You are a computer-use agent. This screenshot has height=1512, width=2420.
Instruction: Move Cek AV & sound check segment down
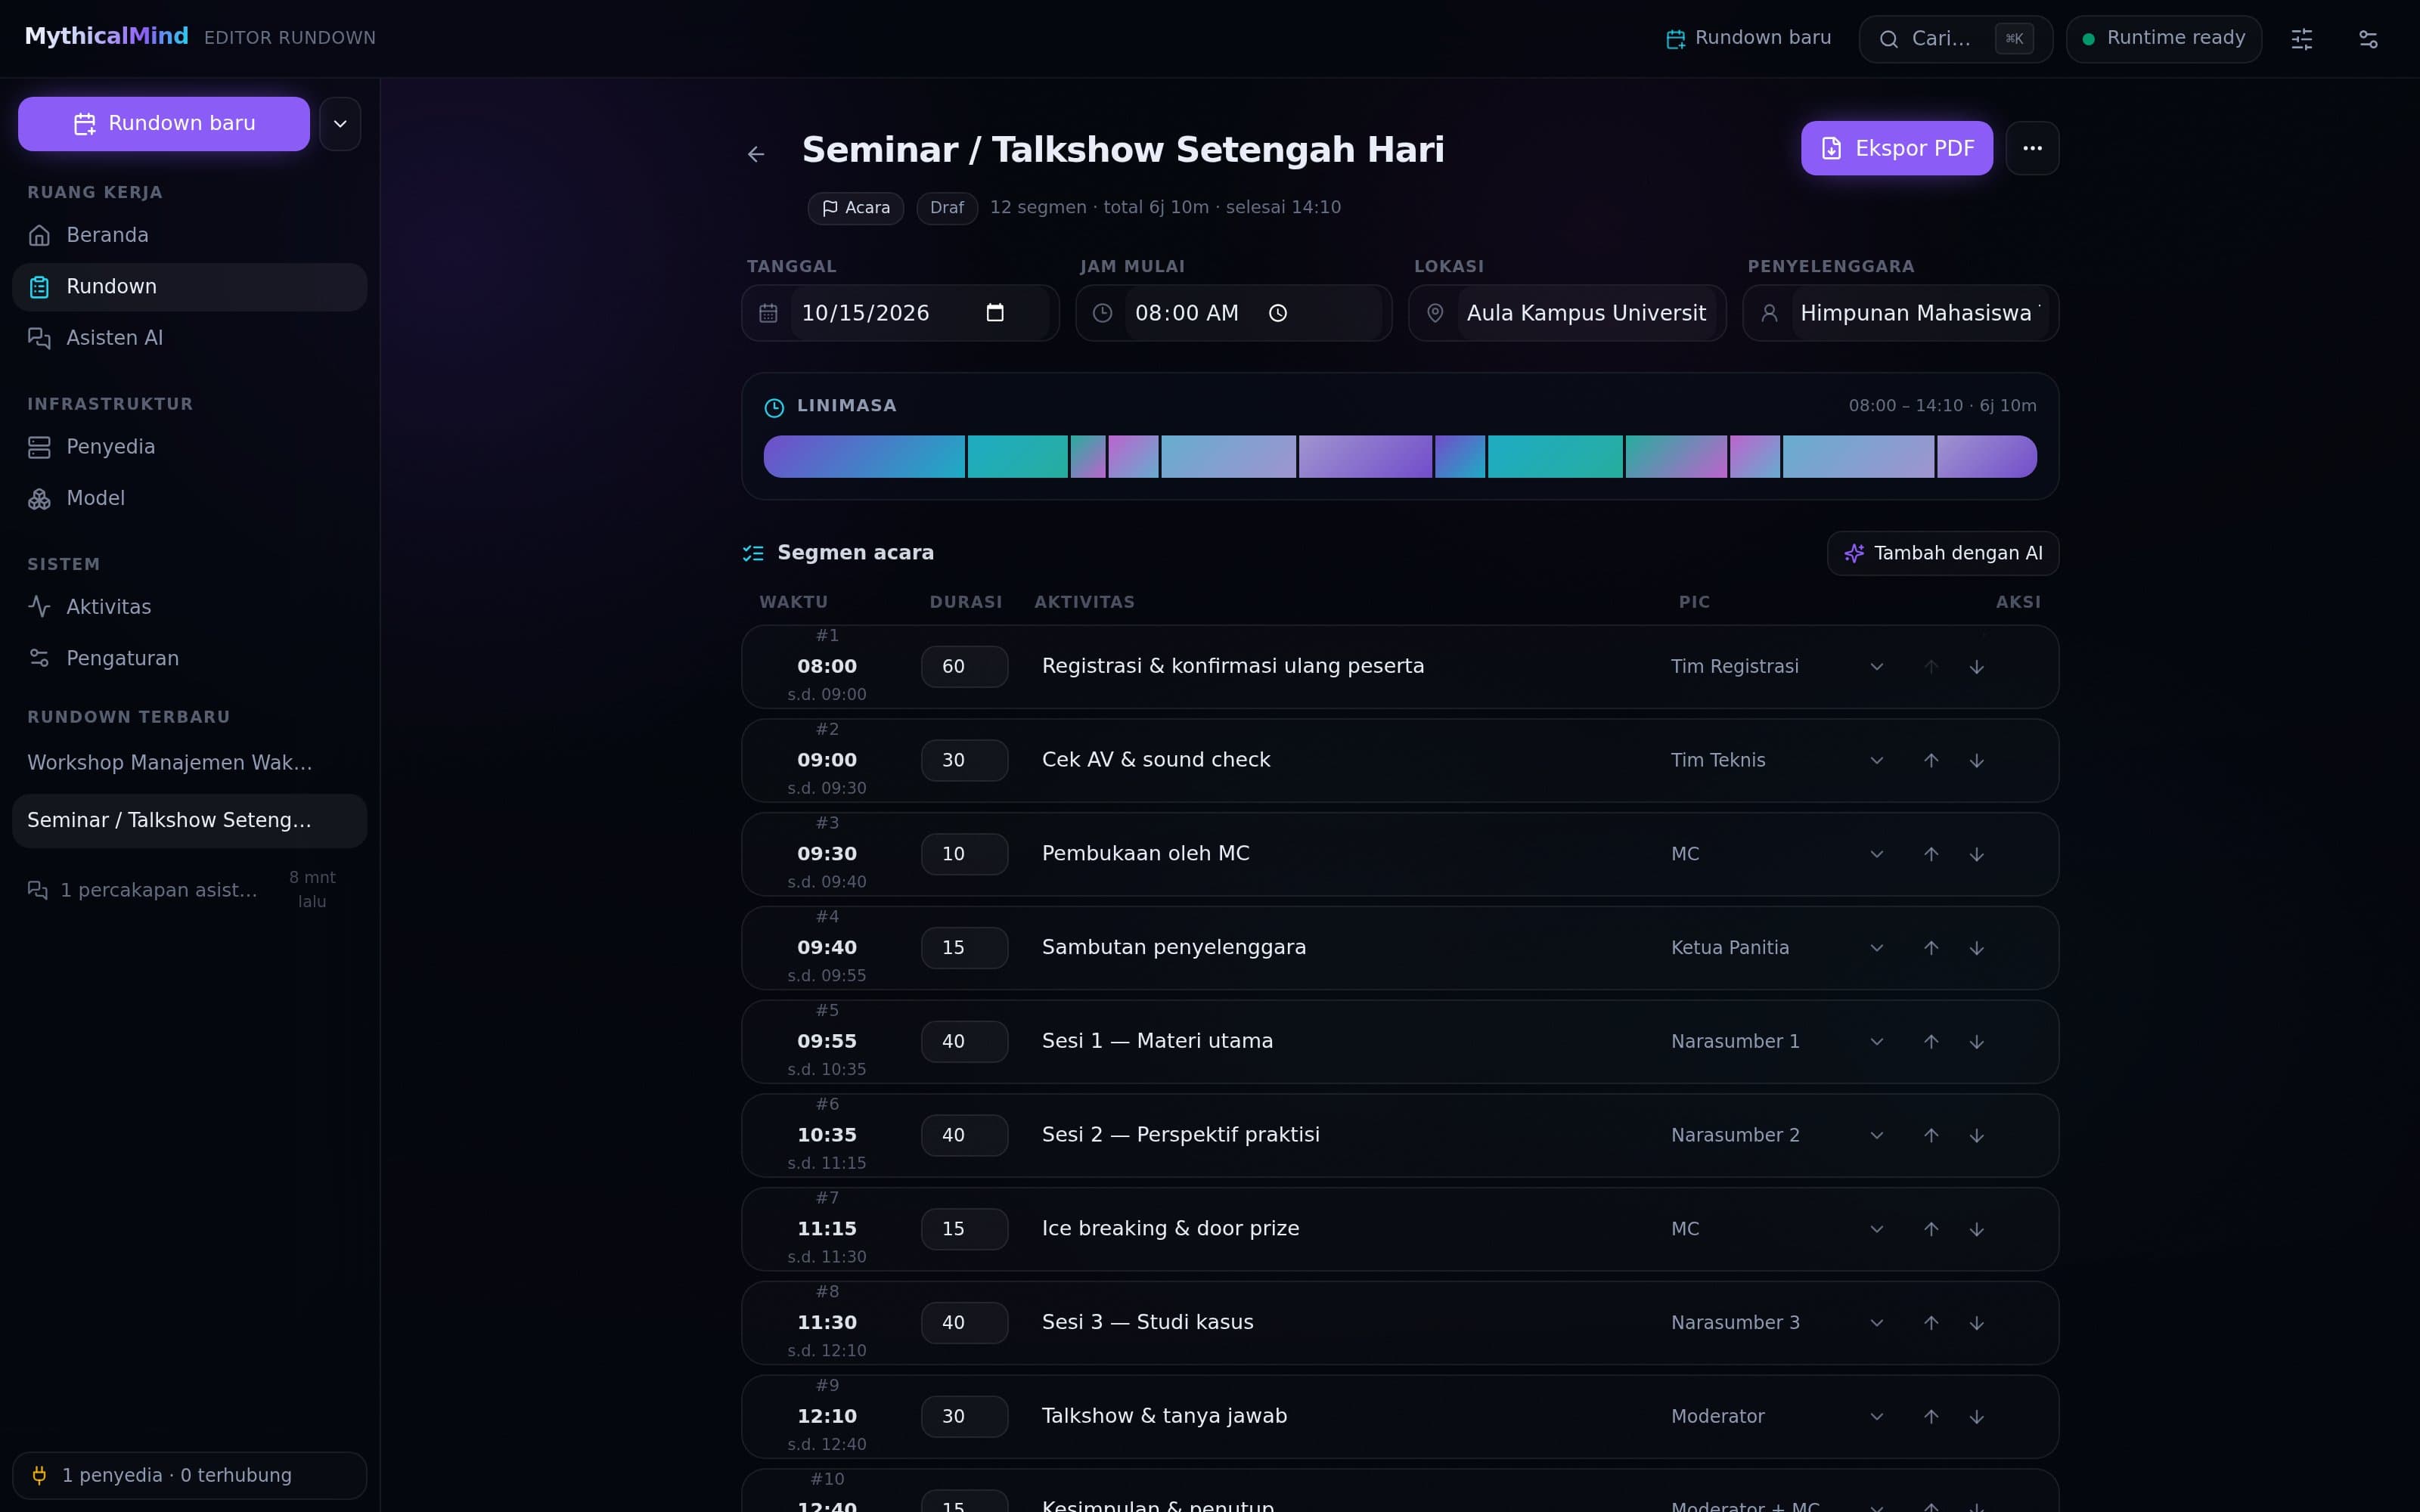pyautogui.click(x=1977, y=760)
